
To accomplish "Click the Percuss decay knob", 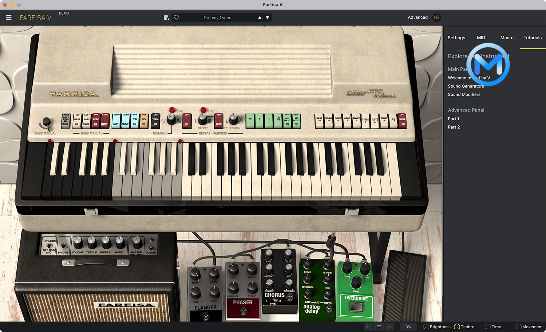I will pyautogui.click(x=234, y=119).
